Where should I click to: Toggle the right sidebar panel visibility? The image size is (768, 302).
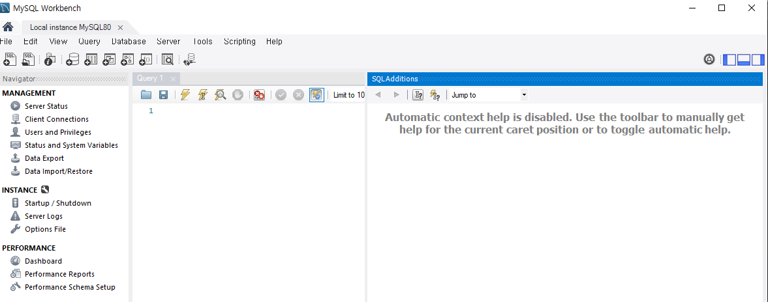click(x=758, y=60)
